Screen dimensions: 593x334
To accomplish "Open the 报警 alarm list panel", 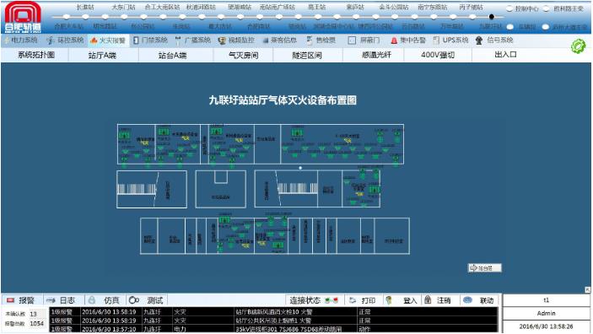I will click(x=21, y=300).
